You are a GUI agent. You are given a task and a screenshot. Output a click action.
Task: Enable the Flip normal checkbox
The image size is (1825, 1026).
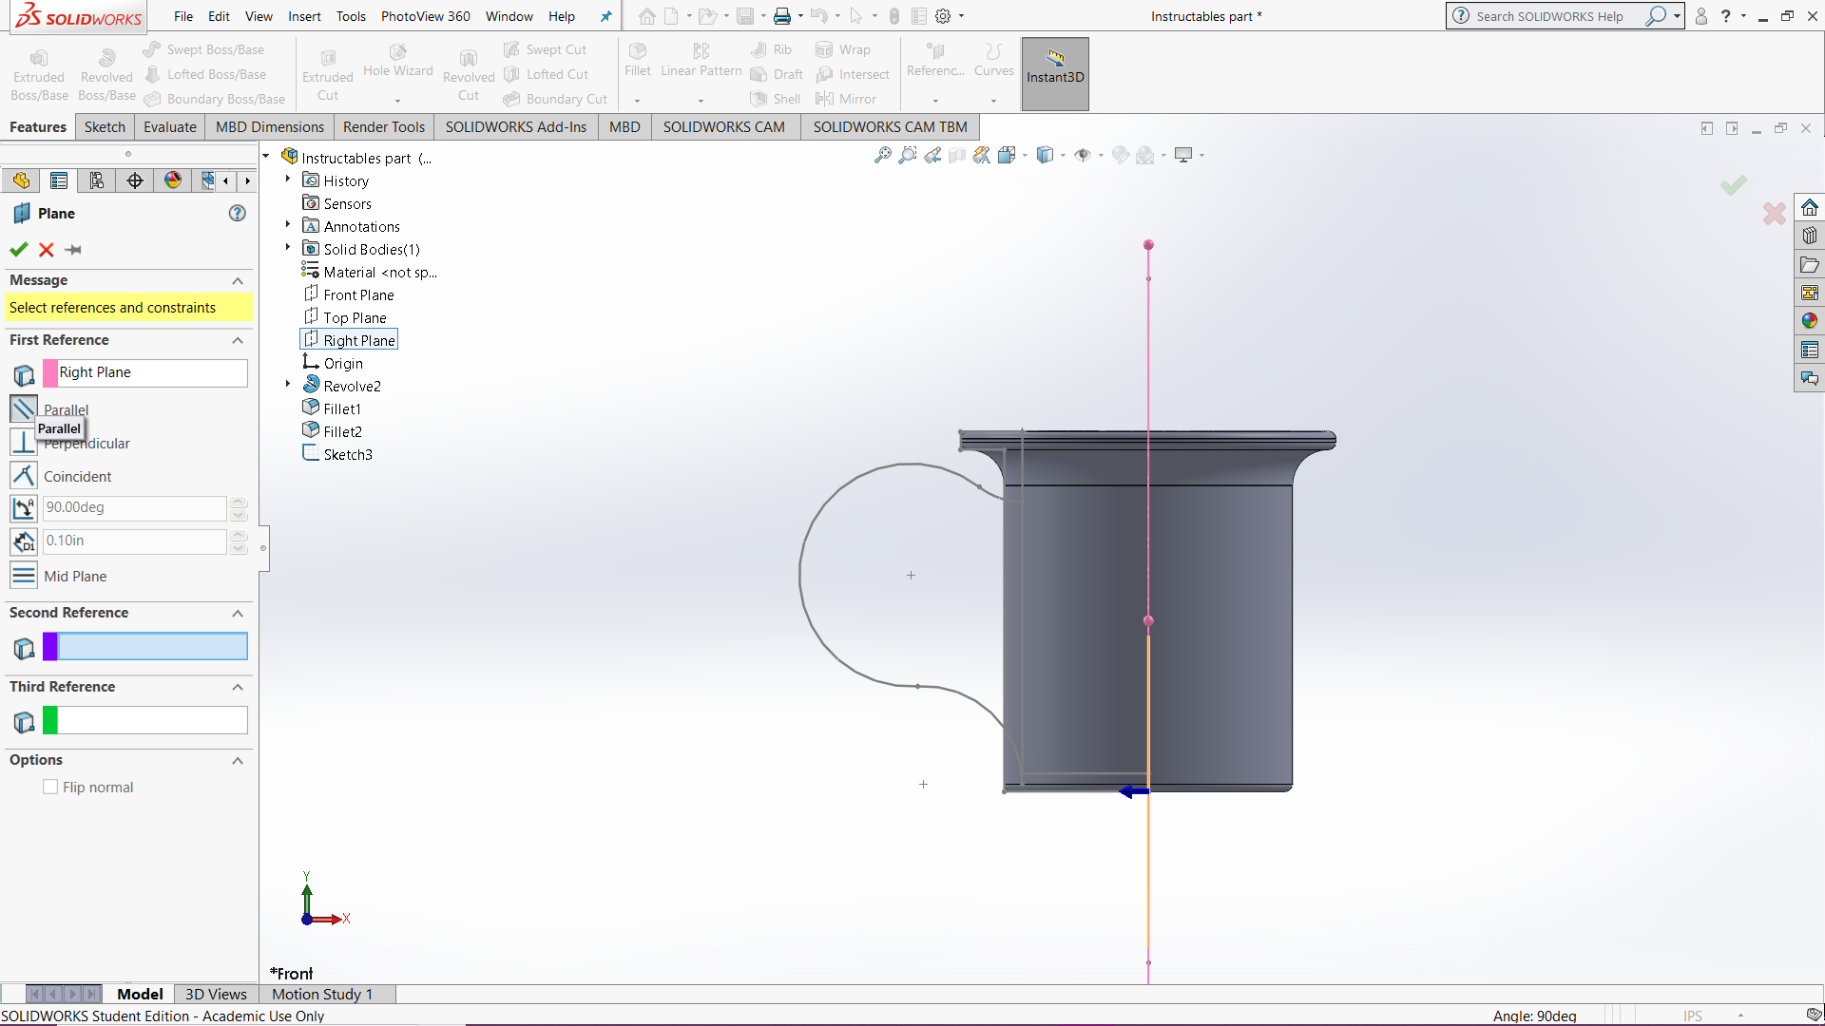pos(50,787)
